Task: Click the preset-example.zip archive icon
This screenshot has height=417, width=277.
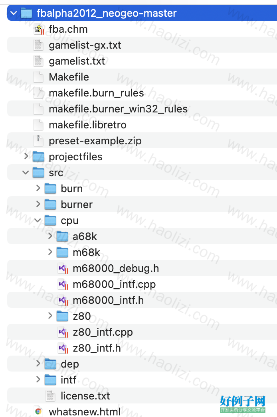Action: coord(38,141)
